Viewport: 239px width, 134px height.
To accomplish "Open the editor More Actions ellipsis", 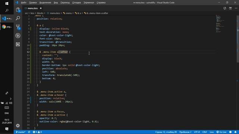I will click(x=236, y=8).
